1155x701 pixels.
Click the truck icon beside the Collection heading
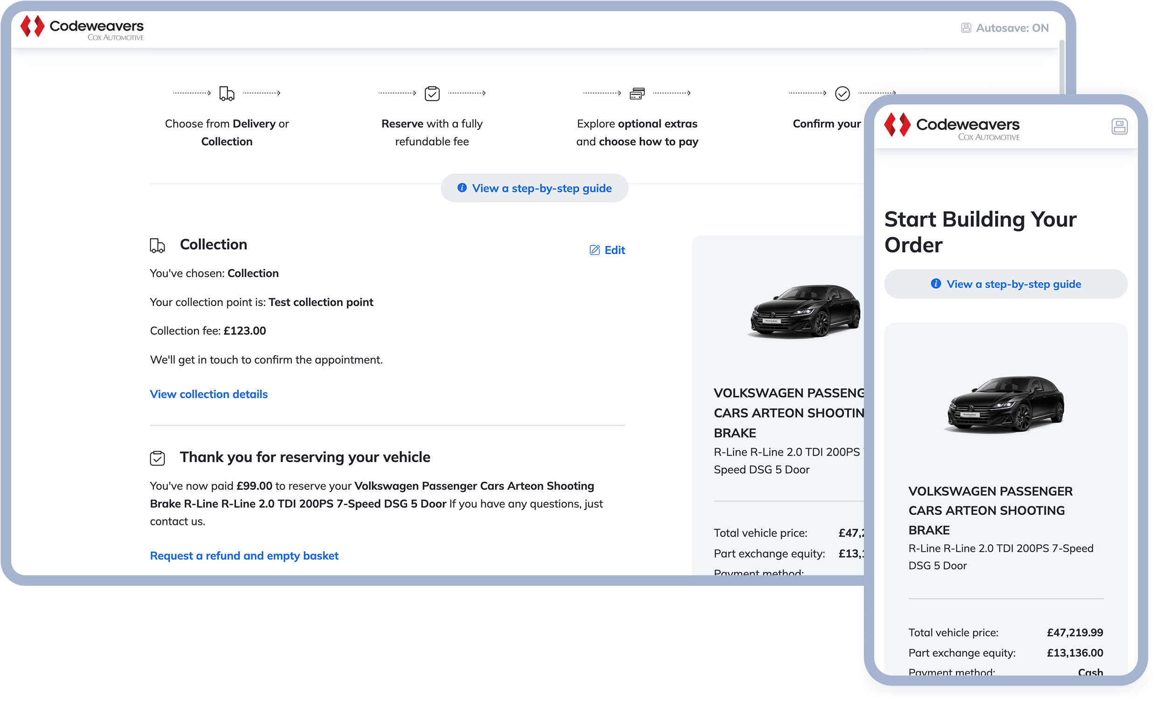point(157,245)
